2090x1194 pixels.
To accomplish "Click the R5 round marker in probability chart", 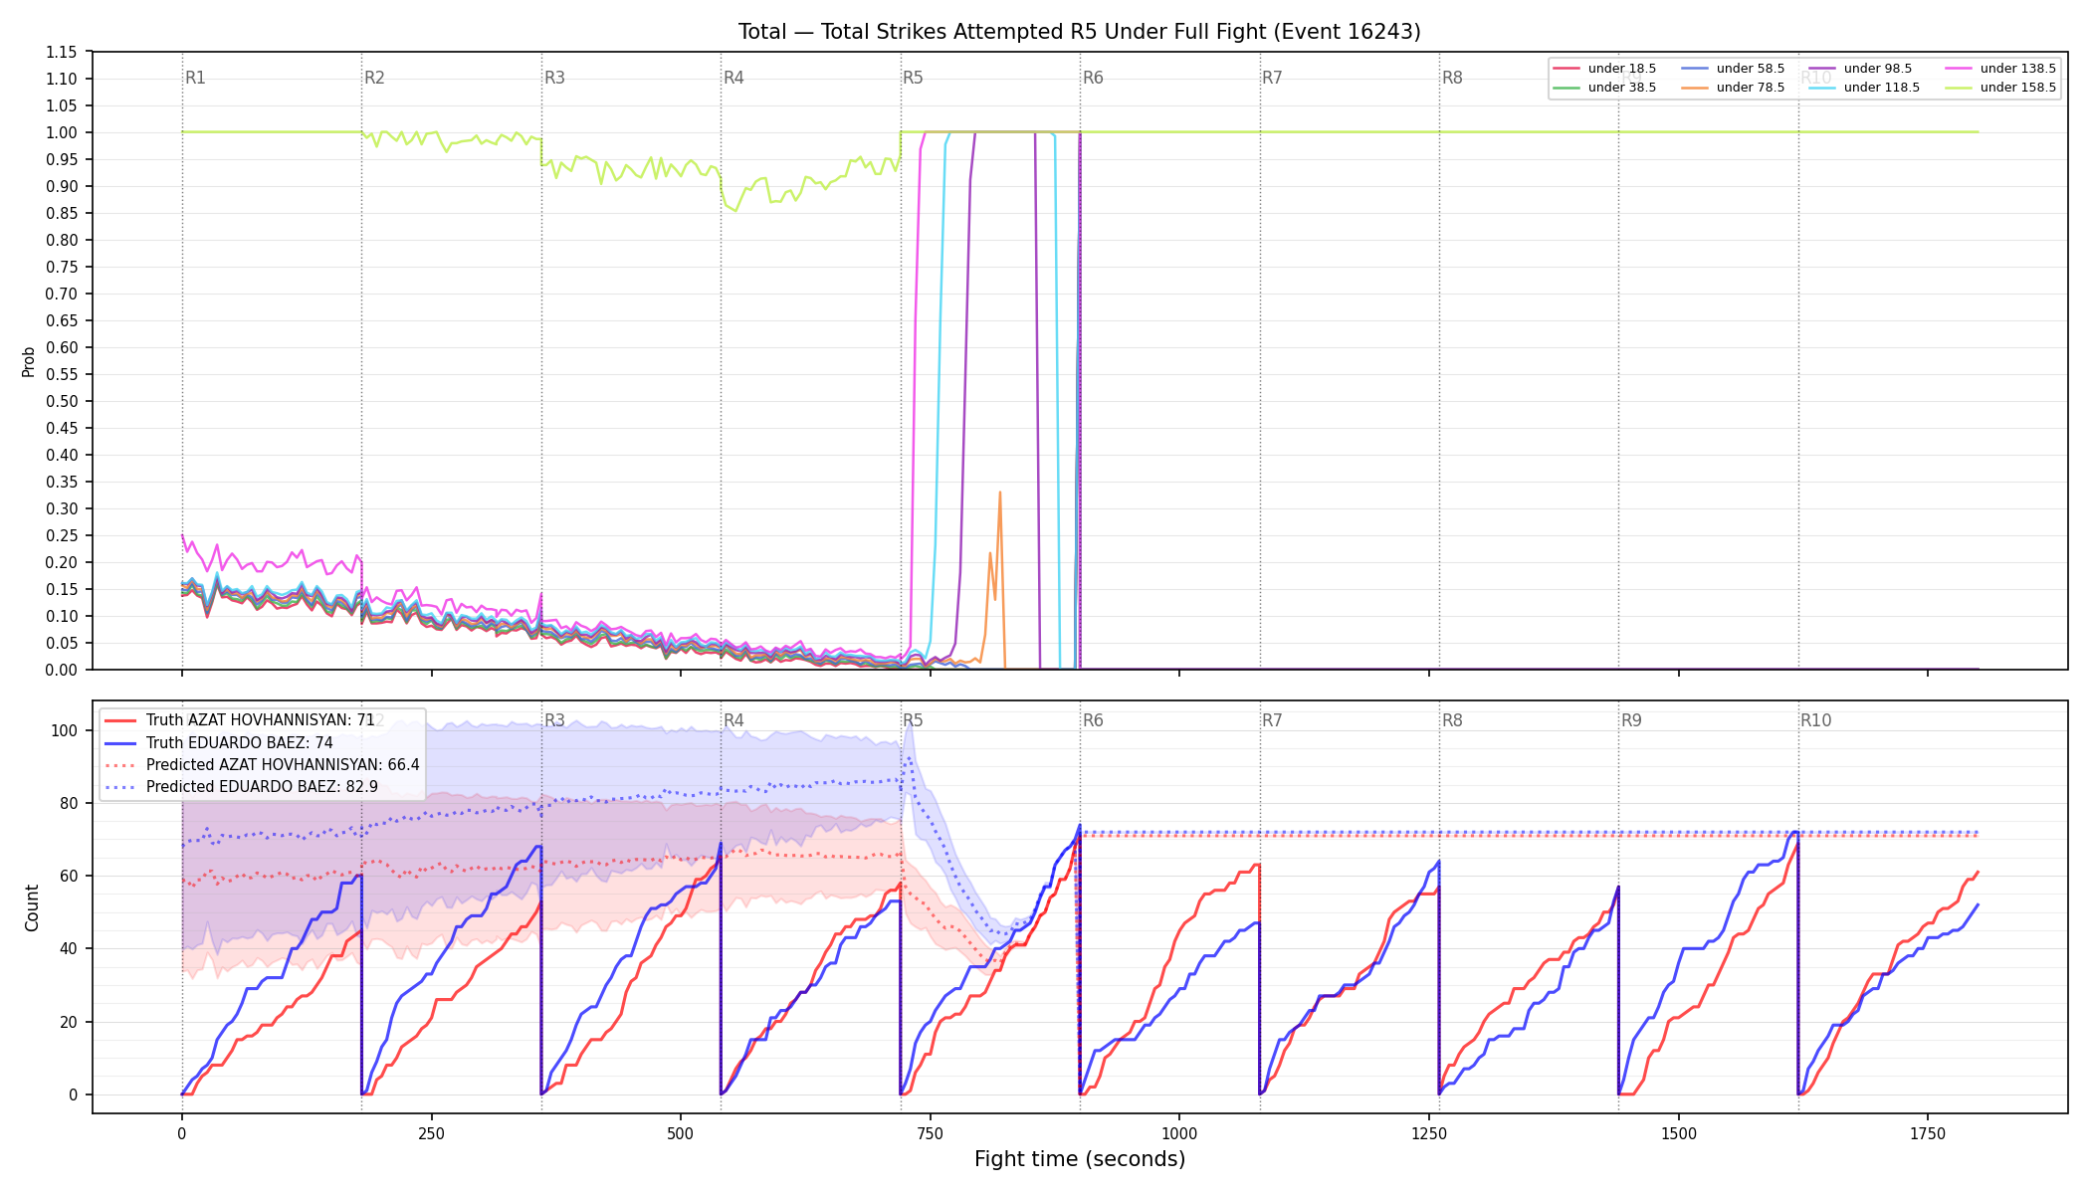I will coord(913,78).
